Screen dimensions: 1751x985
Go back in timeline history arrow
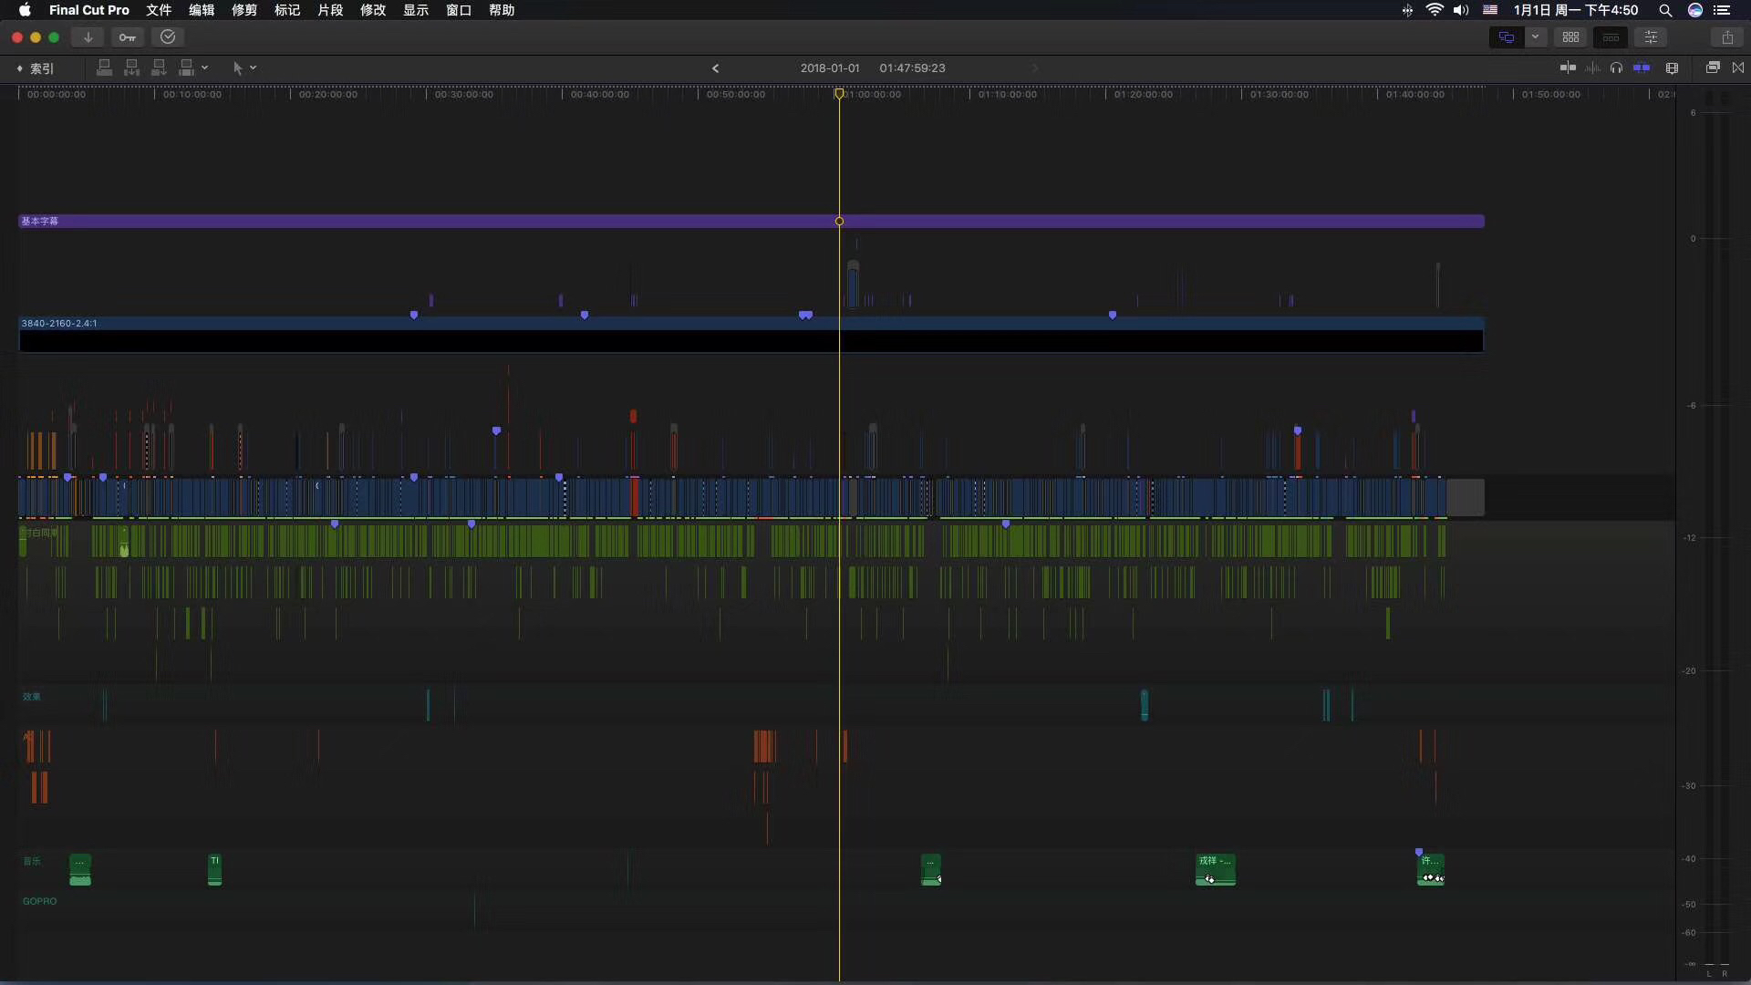(715, 68)
